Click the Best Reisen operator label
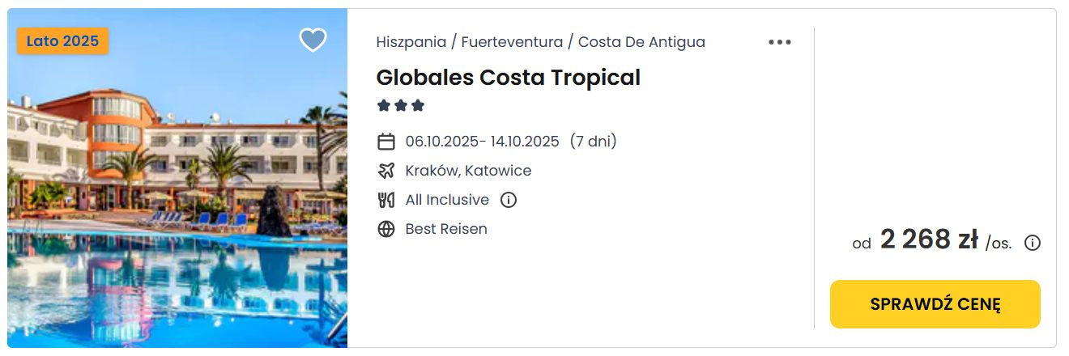Viewport: 1069px width, 356px height. tap(446, 229)
